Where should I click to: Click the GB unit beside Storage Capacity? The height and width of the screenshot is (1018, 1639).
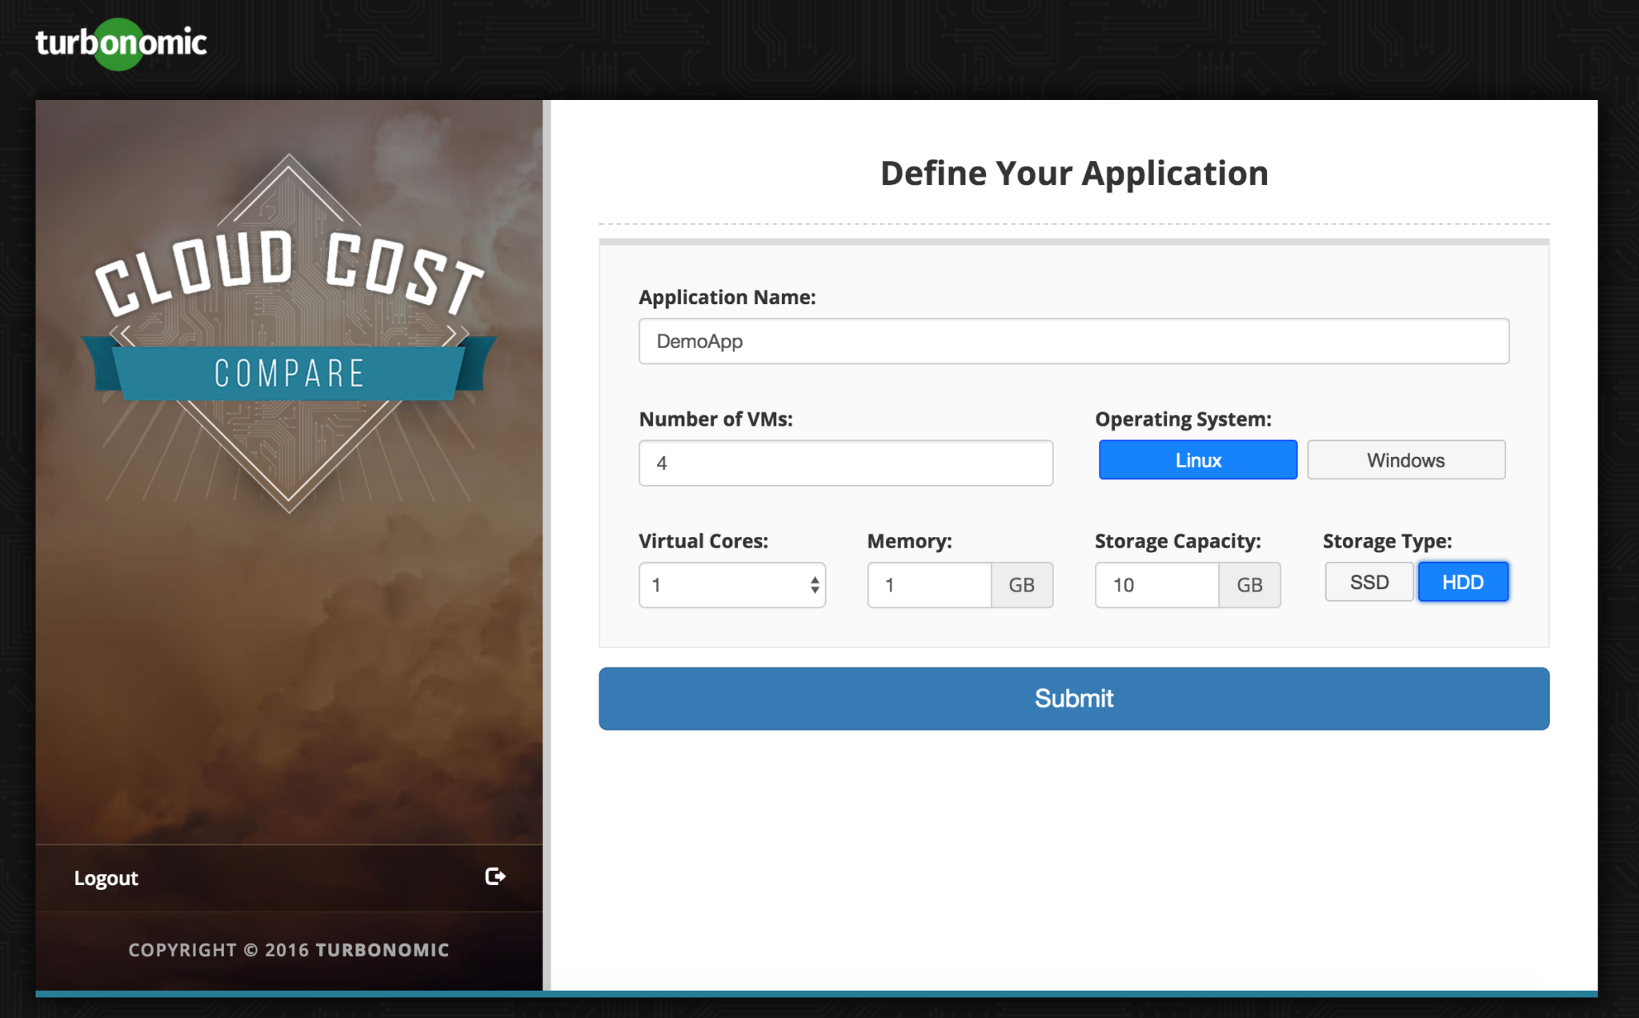[1248, 585]
